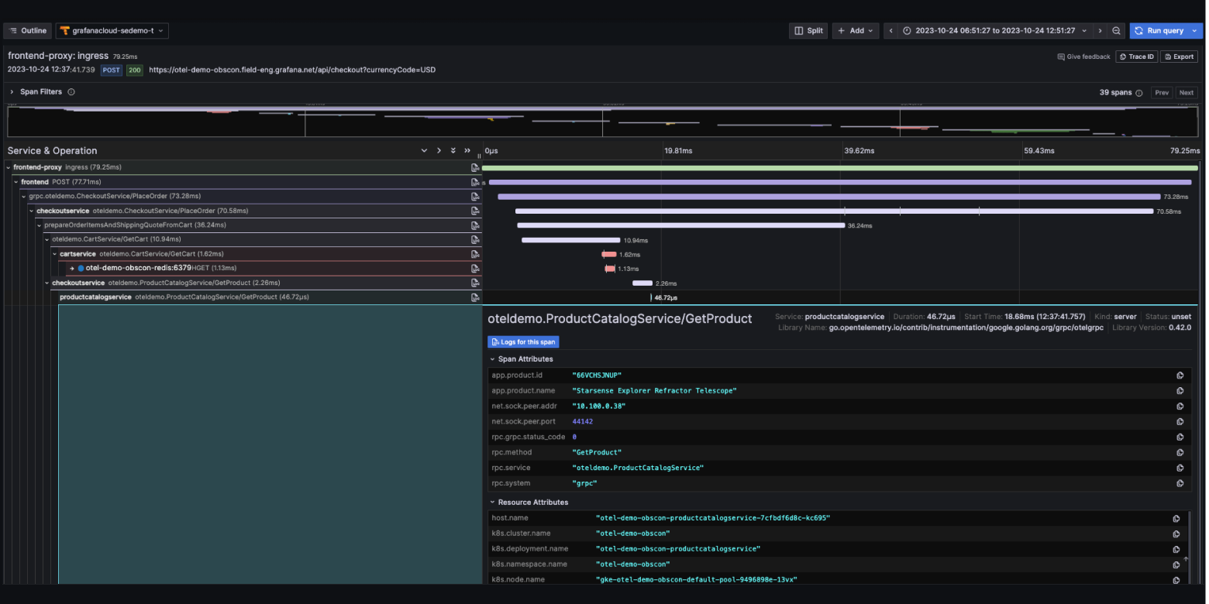Viewport: 1209px width, 604px height.
Task: Open Logs for this span
Action: point(523,341)
